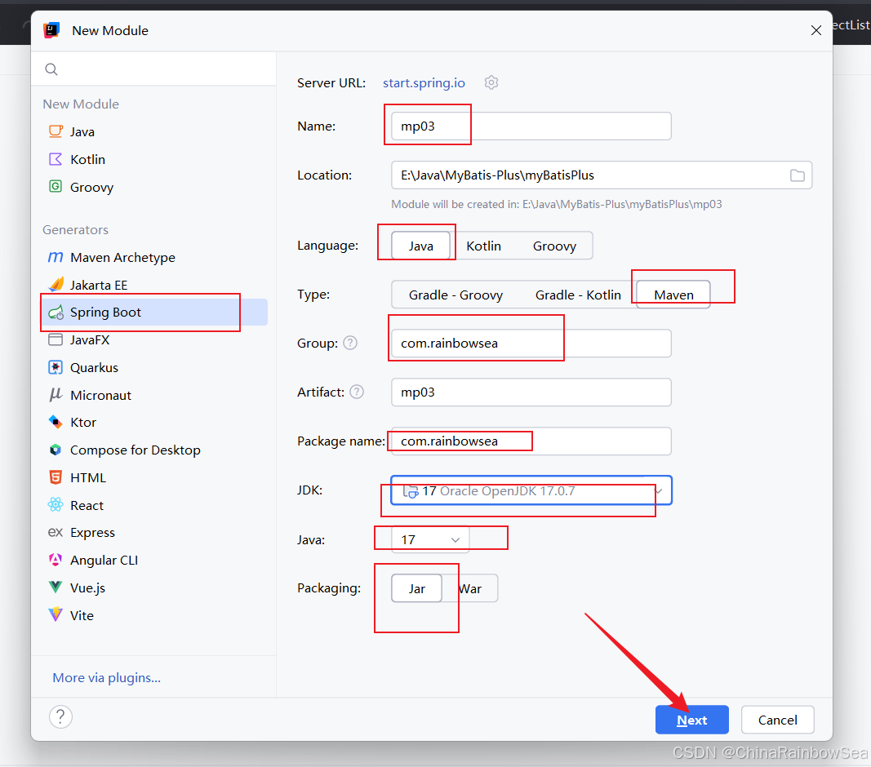Click the Group input field
This screenshot has width=871, height=767.
click(x=531, y=344)
